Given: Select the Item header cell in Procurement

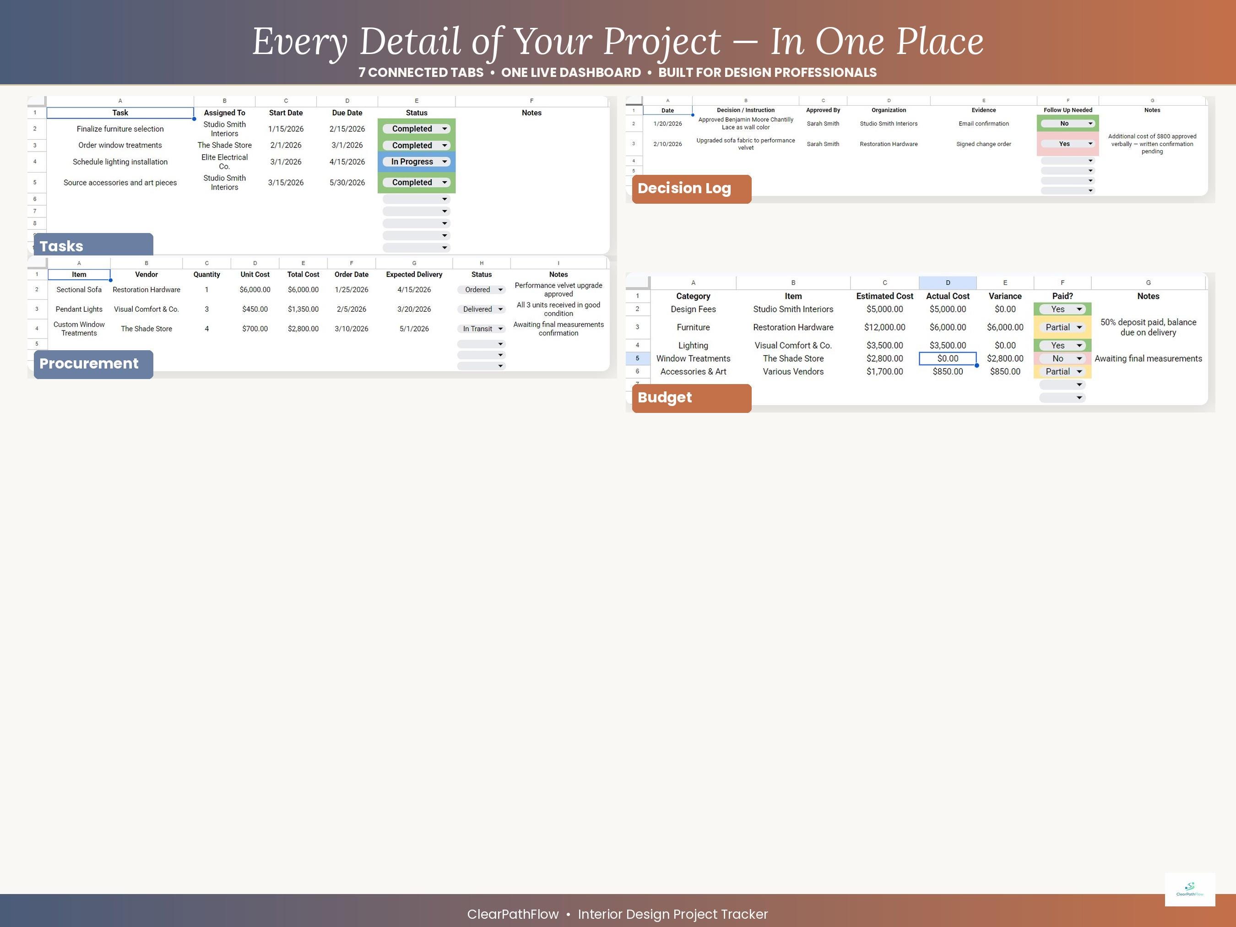Looking at the screenshot, I should pyautogui.click(x=79, y=274).
